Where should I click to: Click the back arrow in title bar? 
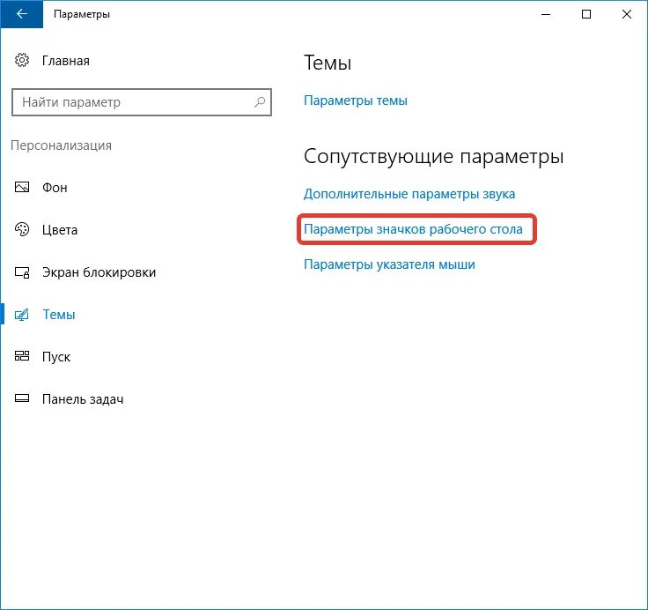coord(21,14)
